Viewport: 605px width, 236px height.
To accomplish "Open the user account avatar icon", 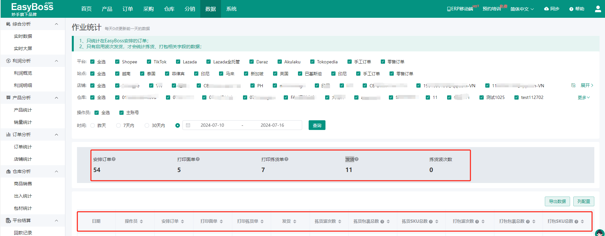I will pyautogui.click(x=598, y=9).
